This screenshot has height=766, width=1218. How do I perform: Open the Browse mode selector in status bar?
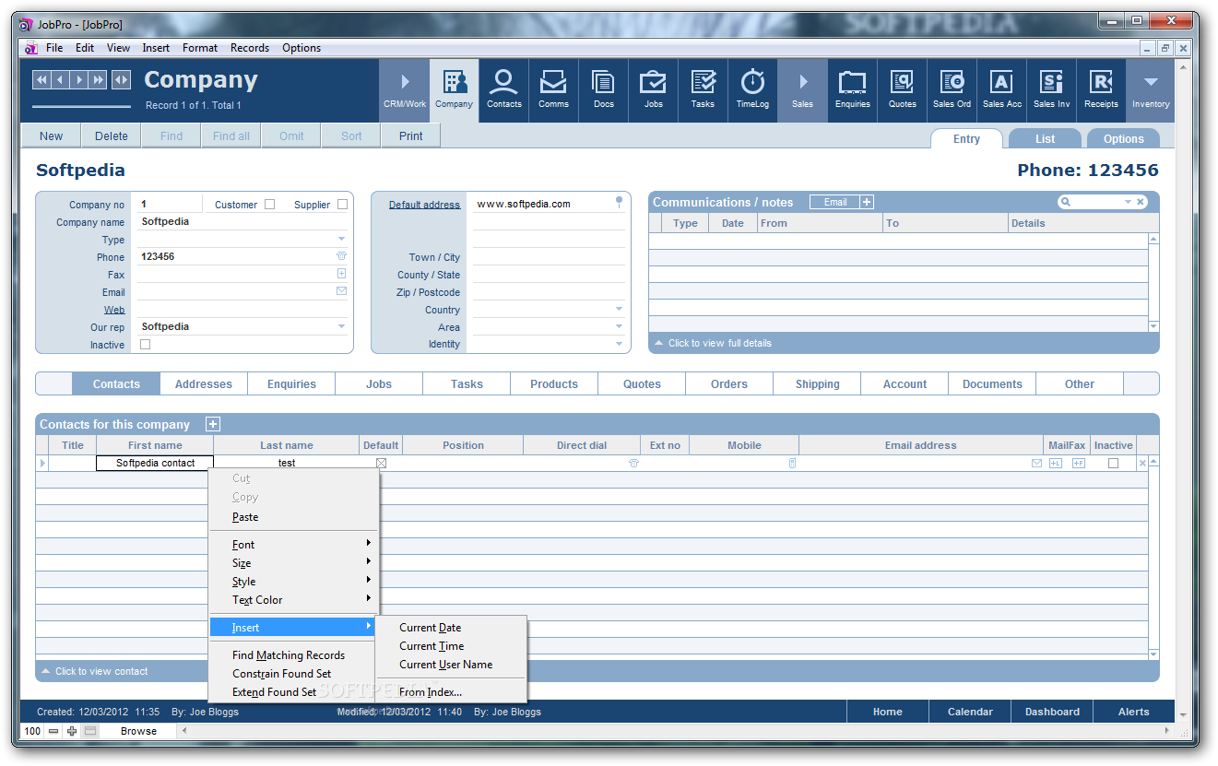(138, 731)
